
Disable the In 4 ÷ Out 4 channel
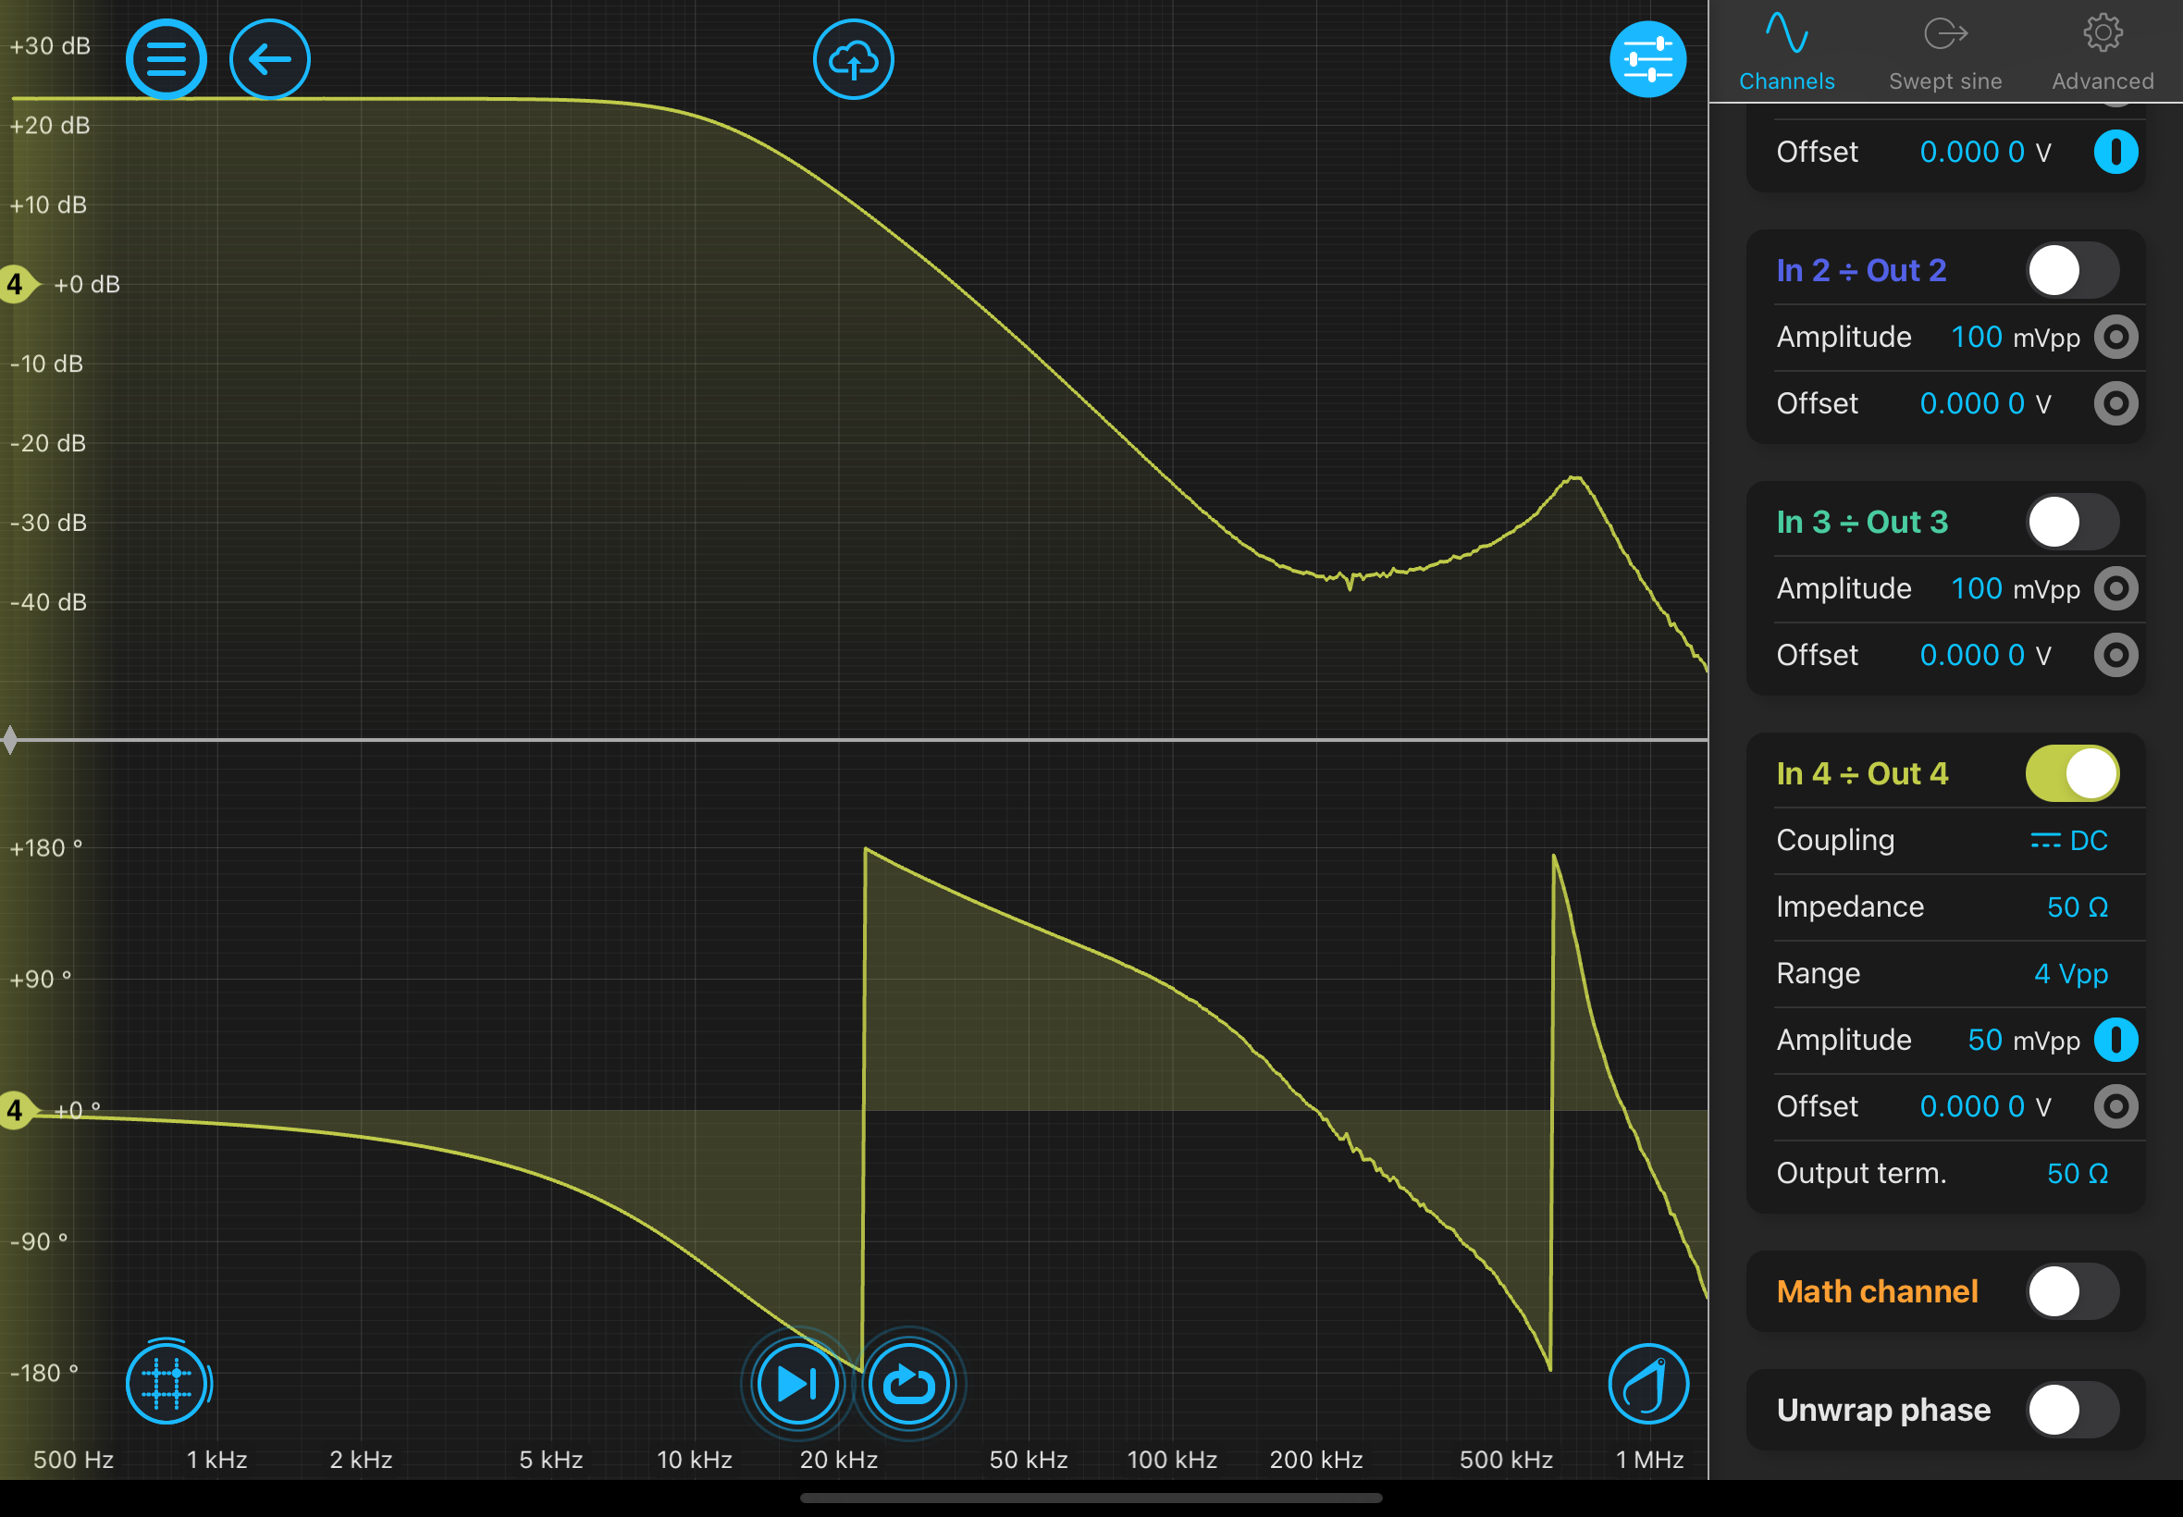click(x=2072, y=773)
